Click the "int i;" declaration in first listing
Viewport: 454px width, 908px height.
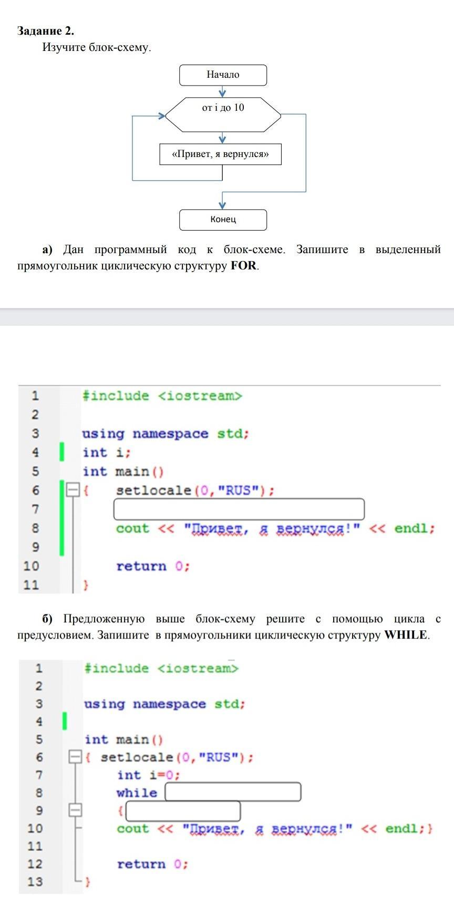106,453
